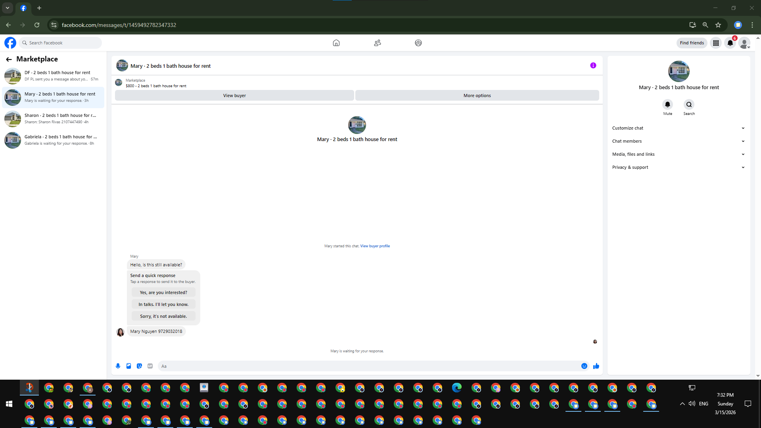The height and width of the screenshot is (428, 761).
Task: Open the tab search dropdown arrow
Action: coord(8,8)
